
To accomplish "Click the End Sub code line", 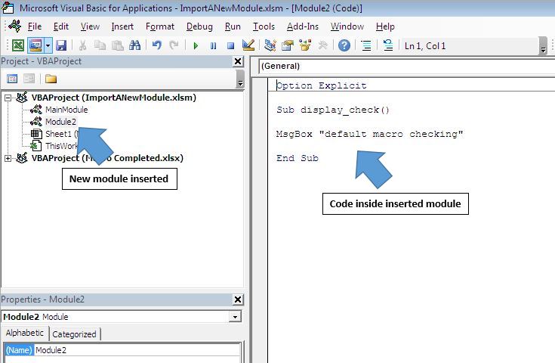I will [x=298, y=158].
